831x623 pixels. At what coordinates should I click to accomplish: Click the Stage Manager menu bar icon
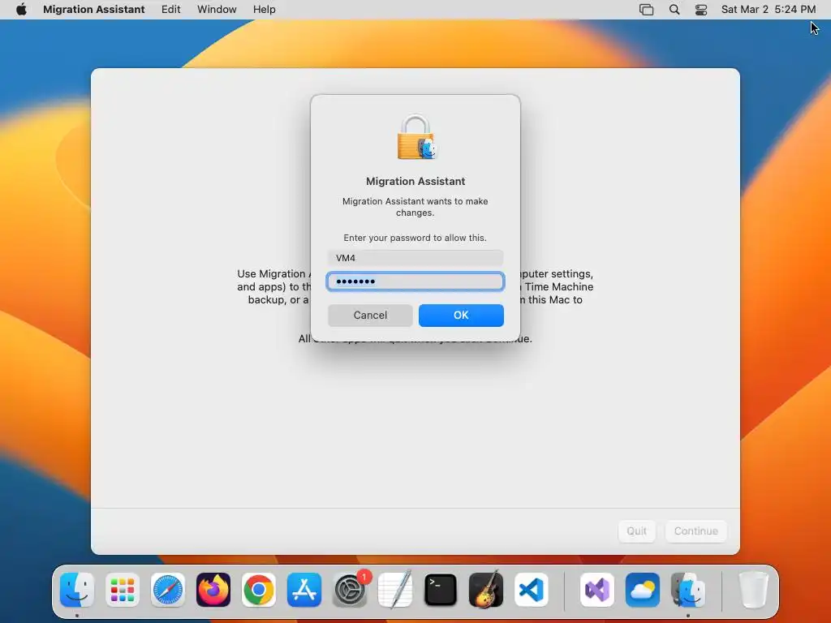point(646,10)
